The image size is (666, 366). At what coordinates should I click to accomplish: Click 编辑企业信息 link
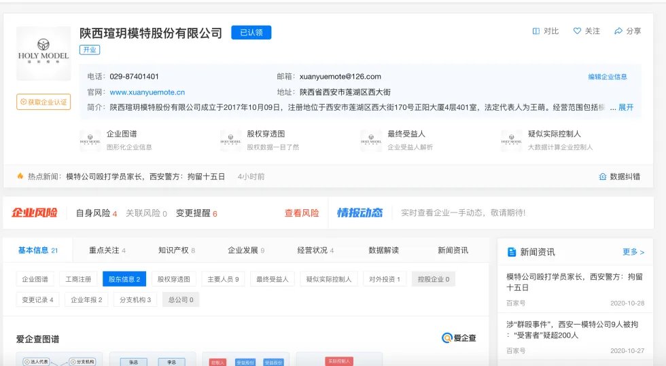(x=608, y=77)
